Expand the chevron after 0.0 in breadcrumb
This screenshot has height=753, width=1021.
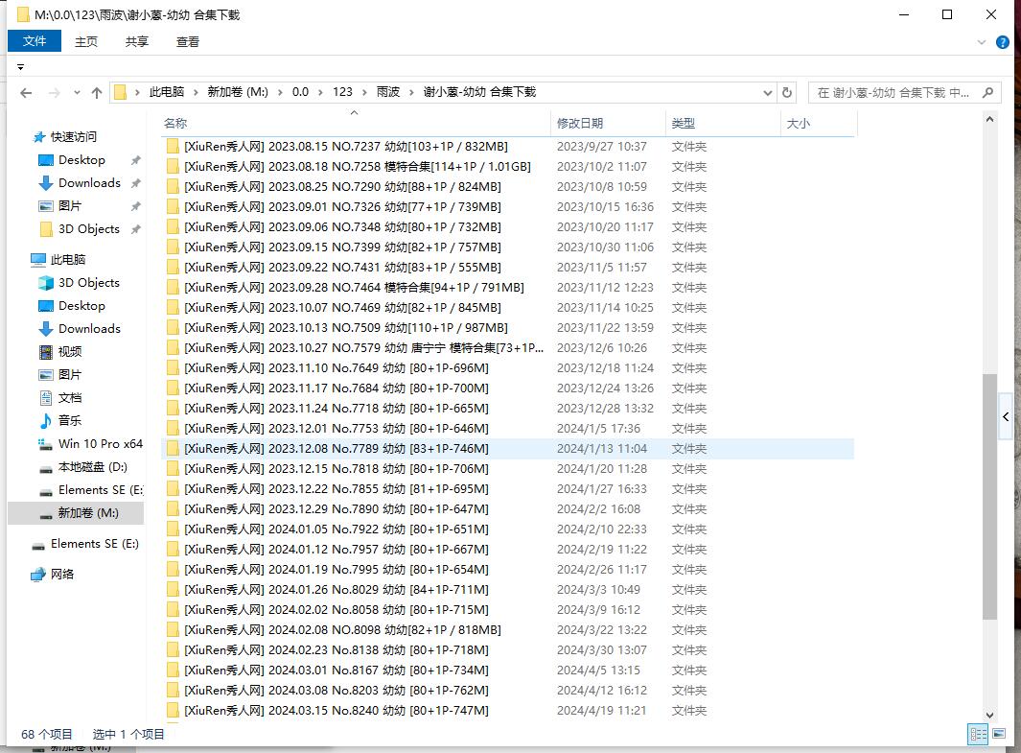(x=320, y=92)
